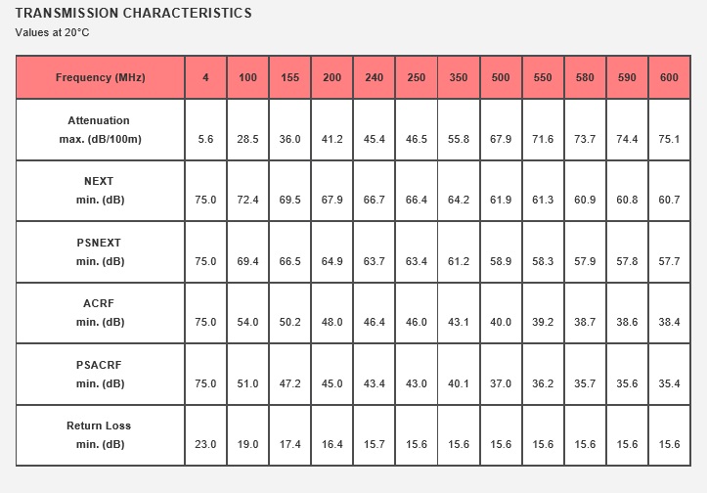707x493 pixels.
Task: Select the 350 MHz column header
Action: click(458, 77)
